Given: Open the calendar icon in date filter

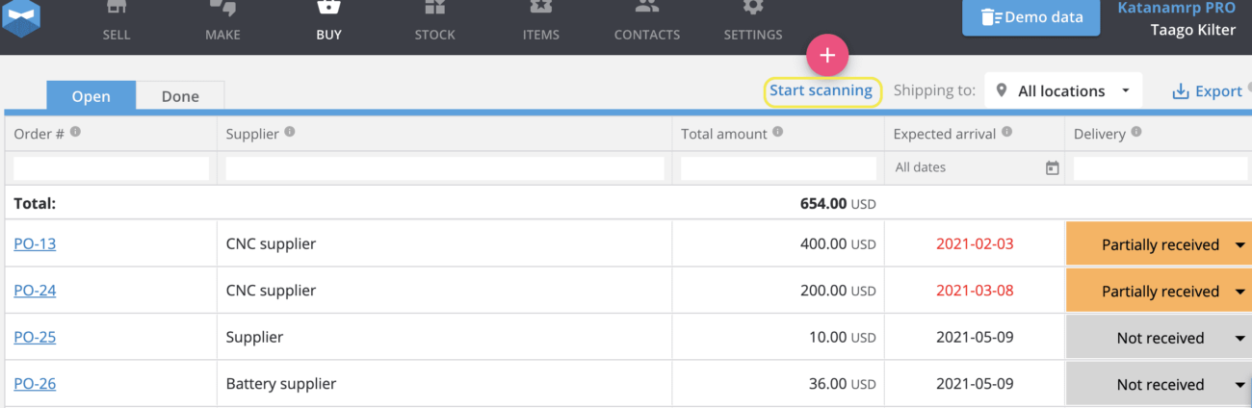Looking at the screenshot, I should [x=1052, y=168].
